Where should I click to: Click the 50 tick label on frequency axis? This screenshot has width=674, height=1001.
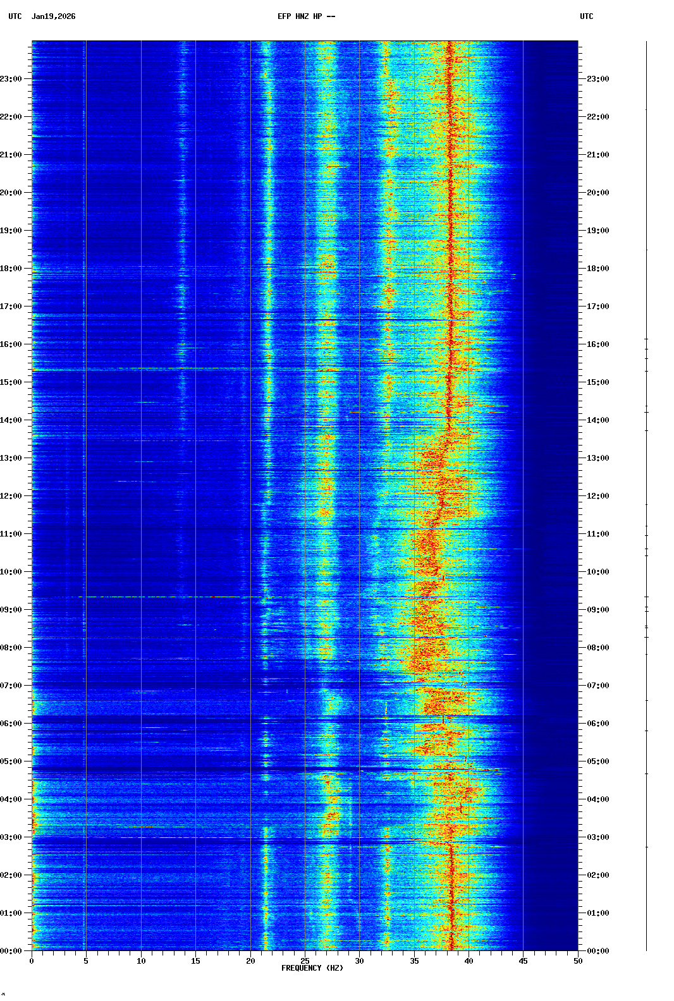click(578, 961)
